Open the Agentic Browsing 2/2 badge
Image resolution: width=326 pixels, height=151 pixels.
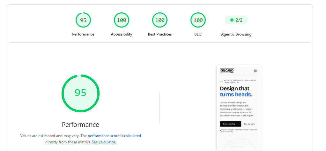236,20
